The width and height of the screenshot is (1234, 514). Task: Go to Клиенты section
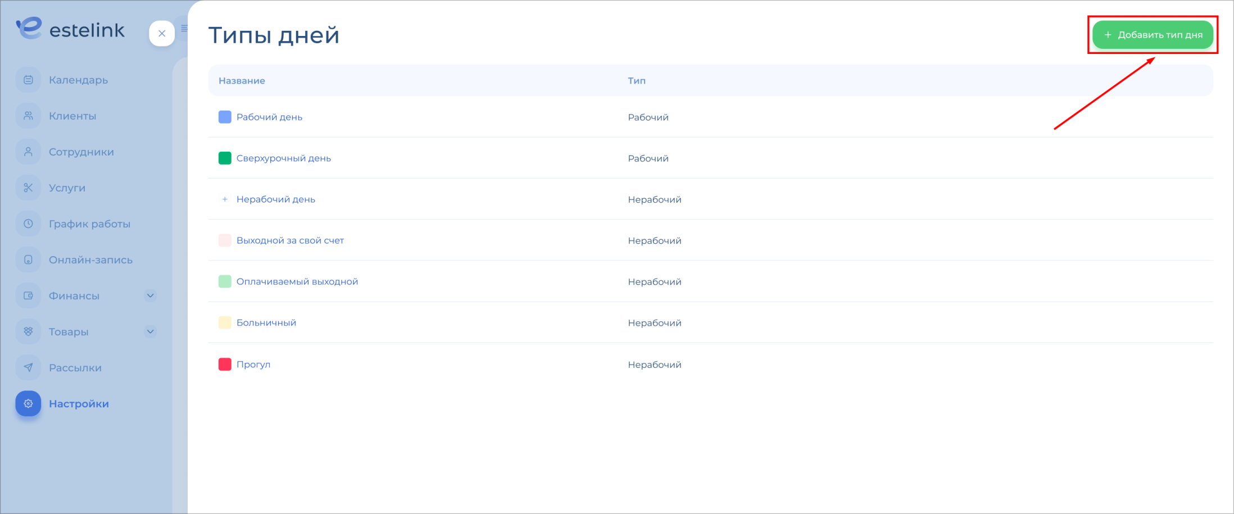point(72,116)
